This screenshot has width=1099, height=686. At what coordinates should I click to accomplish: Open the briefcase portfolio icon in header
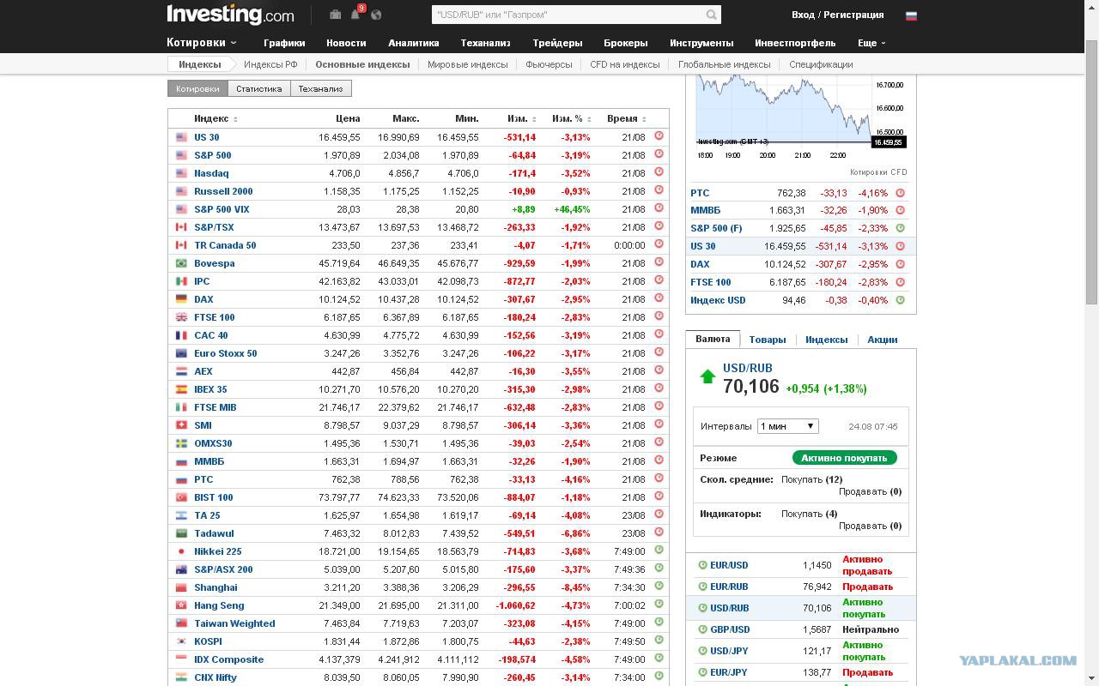pyautogui.click(x=335, y=14)
